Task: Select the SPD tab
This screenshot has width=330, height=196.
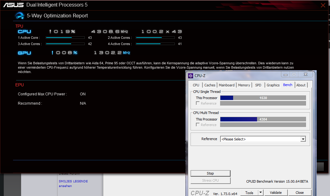Action: pos(258,85)
